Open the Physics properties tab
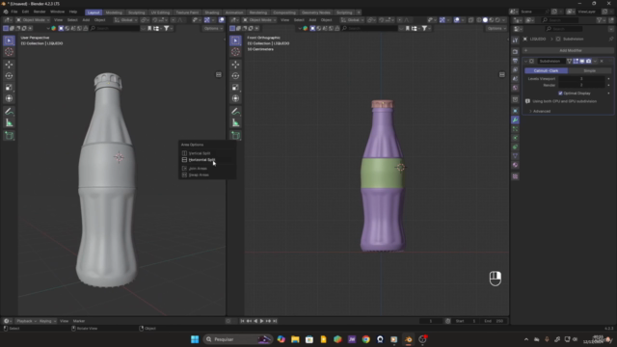The width and height of the screenshot is (617, 347). click(x=515, y=138)
